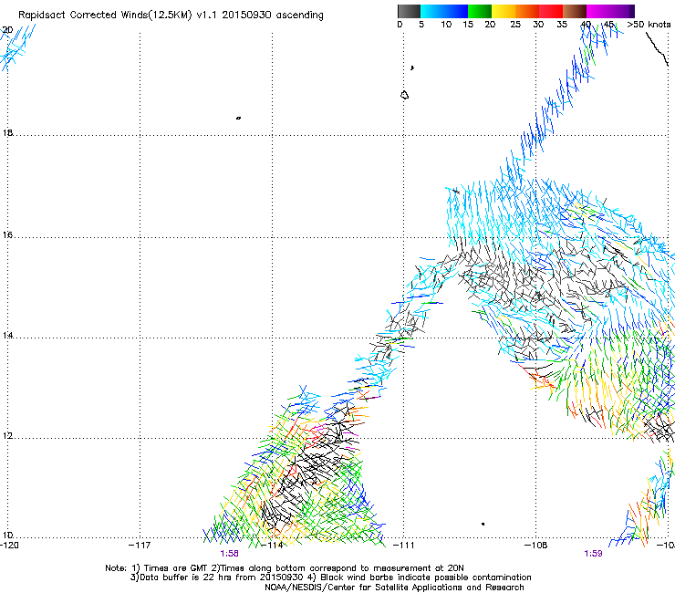Viewport: 675px width, 593px height.
Task: Click the '30' label under the color scale
Action: pos(538,25)
